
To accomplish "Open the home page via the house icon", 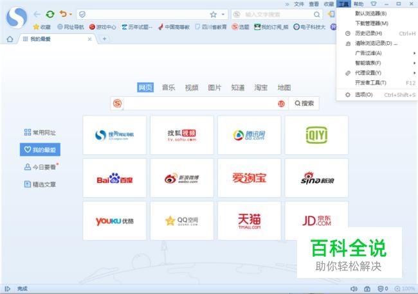I will (x=10, y=39).
